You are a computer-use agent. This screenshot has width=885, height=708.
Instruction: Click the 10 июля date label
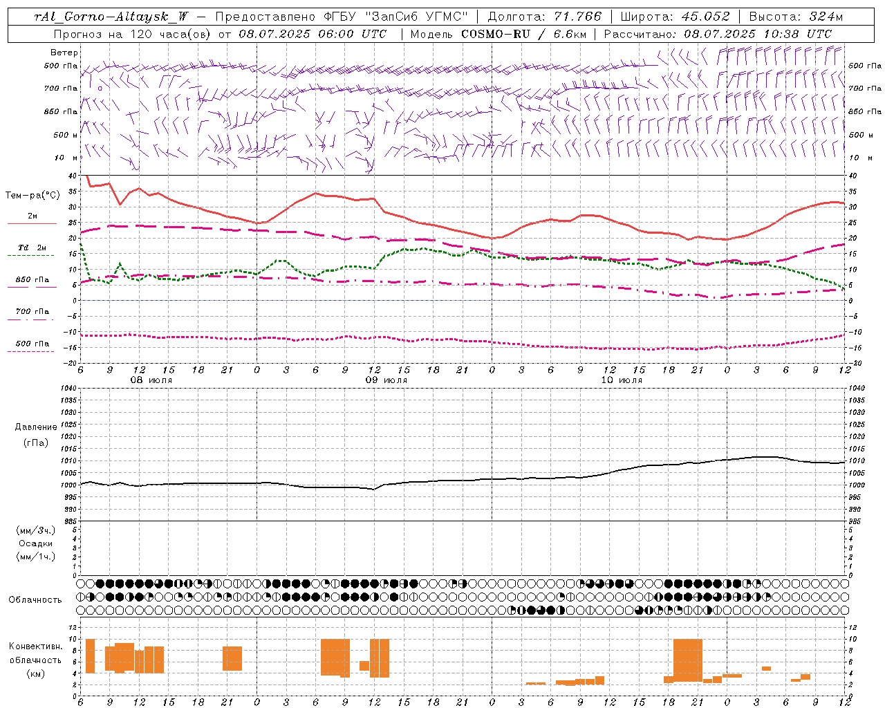(x=622, y=380)
